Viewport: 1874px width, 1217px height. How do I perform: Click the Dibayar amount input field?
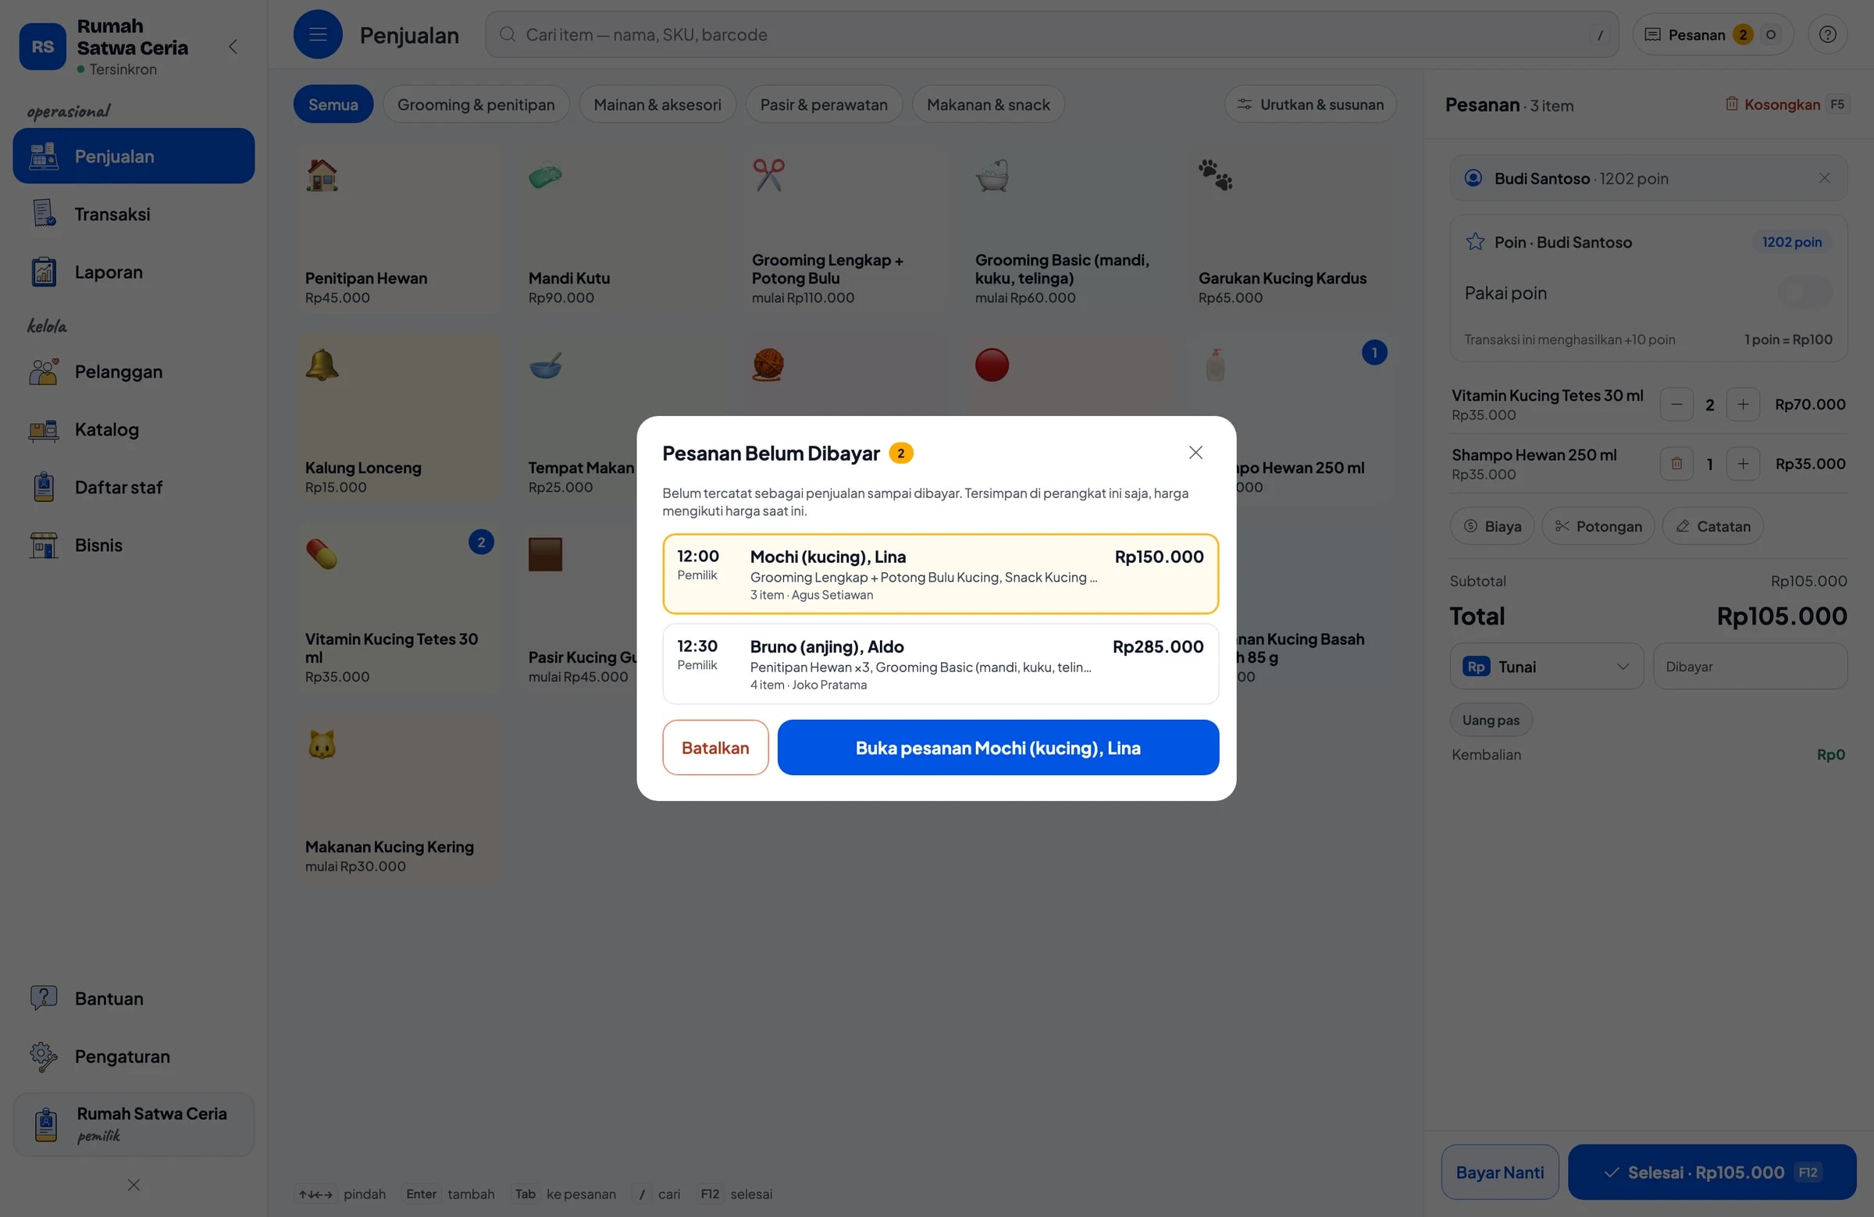[1750, 667]
